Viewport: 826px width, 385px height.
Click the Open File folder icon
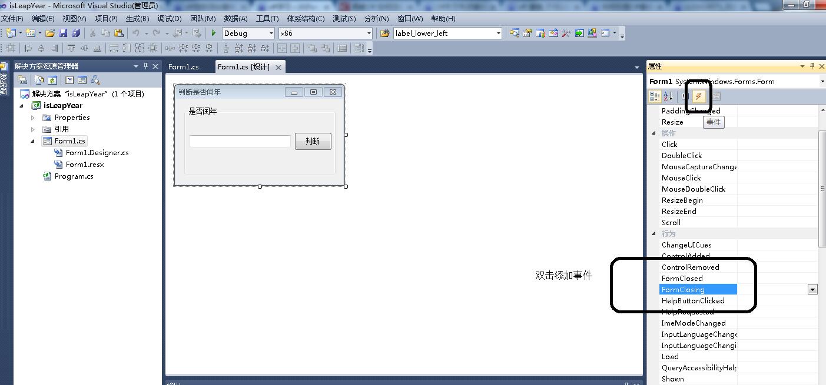point(50,33)
